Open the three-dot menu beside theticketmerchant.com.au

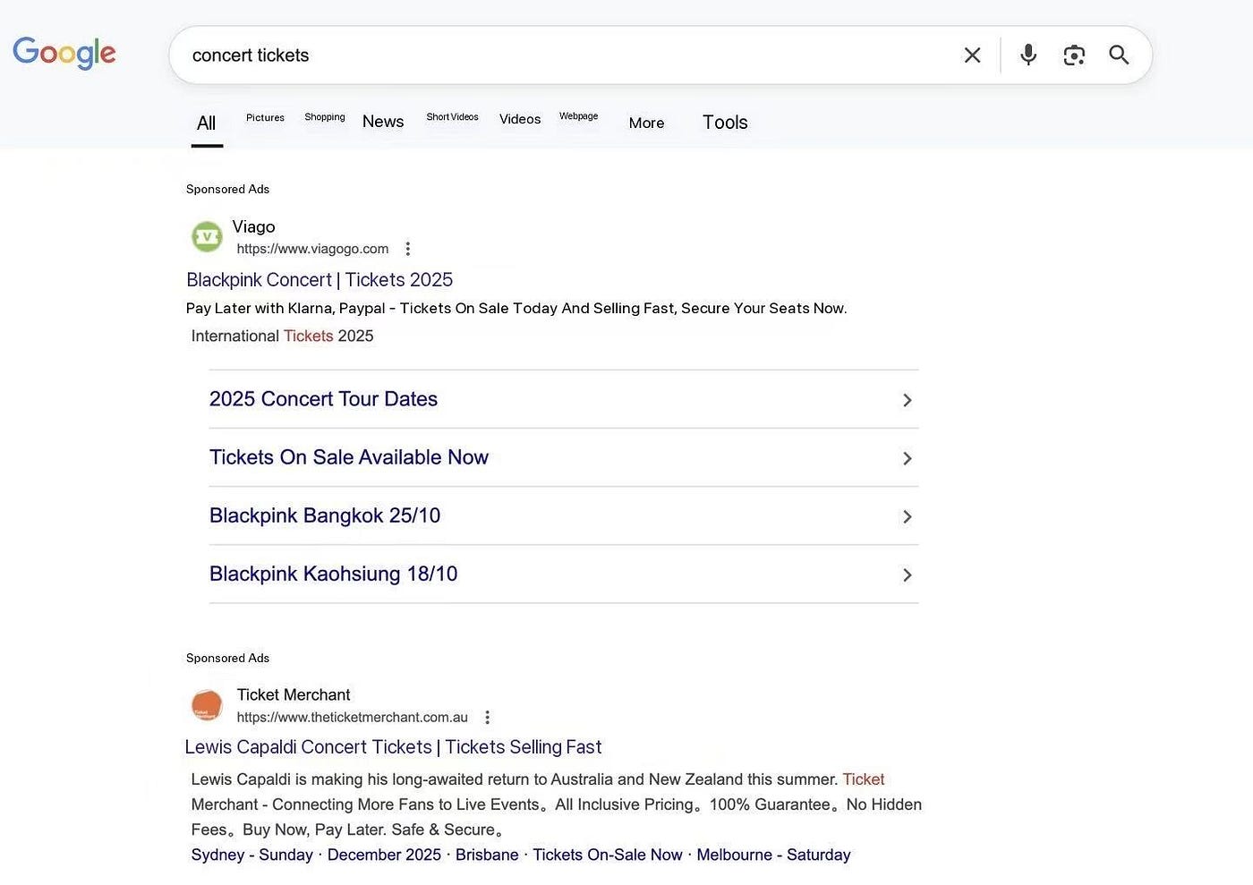(x=487, y=717)
